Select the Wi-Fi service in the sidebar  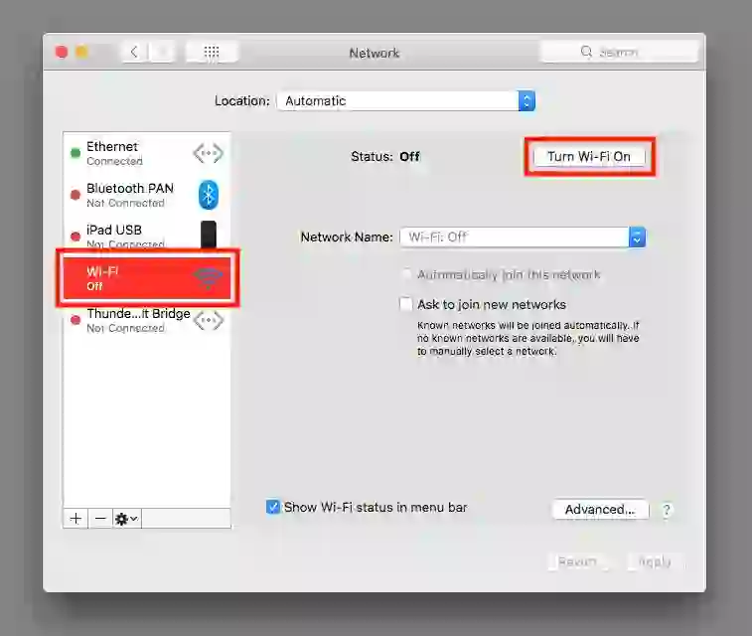147,278
